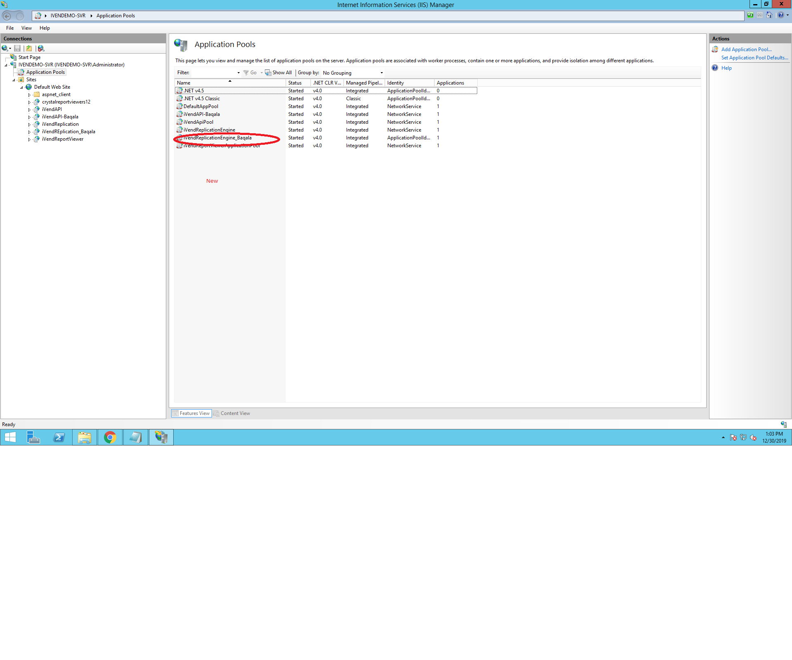
Task: Open Google Chrome from taskbar
Action: pos(110,437)
